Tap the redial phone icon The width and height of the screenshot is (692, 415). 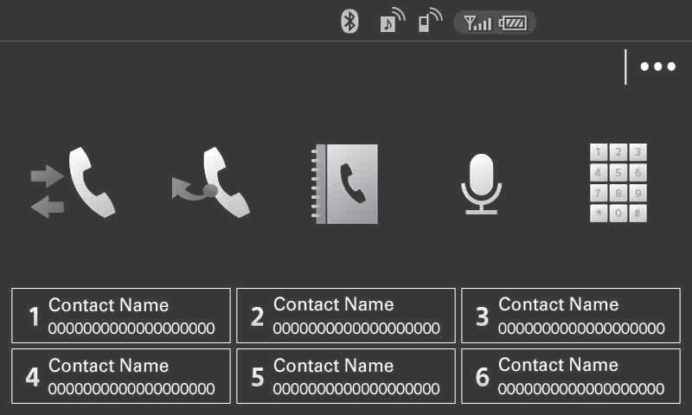coord(211,182)
